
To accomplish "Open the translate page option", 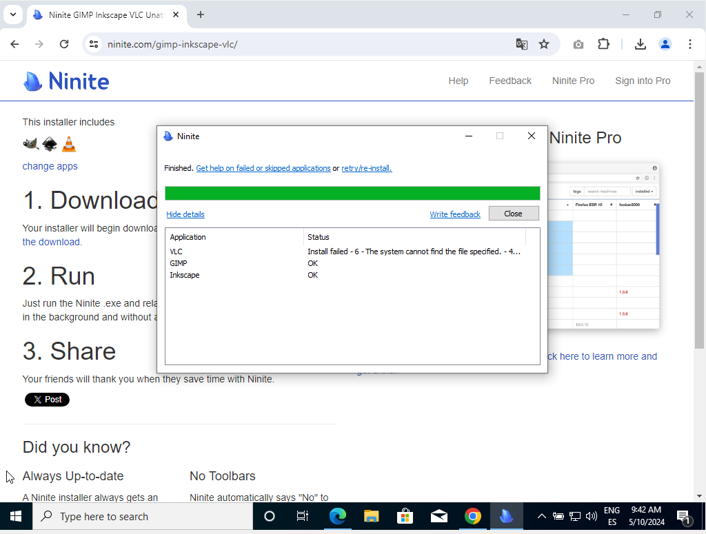I will click(521, 44).
